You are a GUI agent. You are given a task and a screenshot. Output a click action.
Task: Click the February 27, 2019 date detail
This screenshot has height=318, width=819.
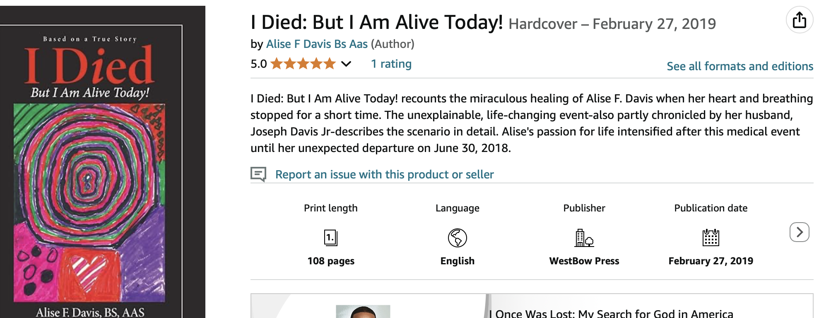coord(711,261)
